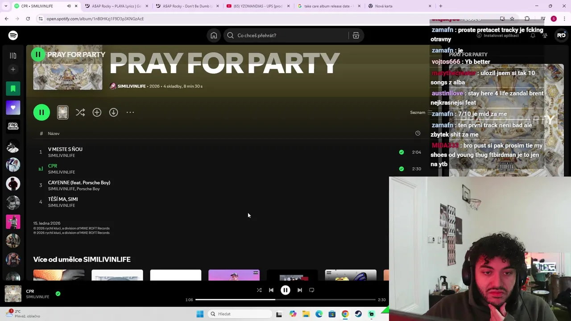Mute the Spotify tab speaker icon
Viewport: 571px width, 321px height.
(x=69, y=6)
